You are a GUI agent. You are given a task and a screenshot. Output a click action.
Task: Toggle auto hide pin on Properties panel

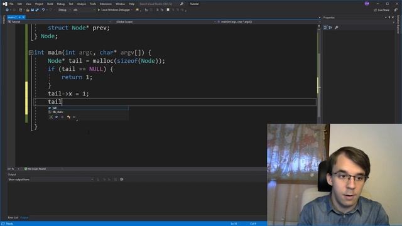tap(389, 18)
